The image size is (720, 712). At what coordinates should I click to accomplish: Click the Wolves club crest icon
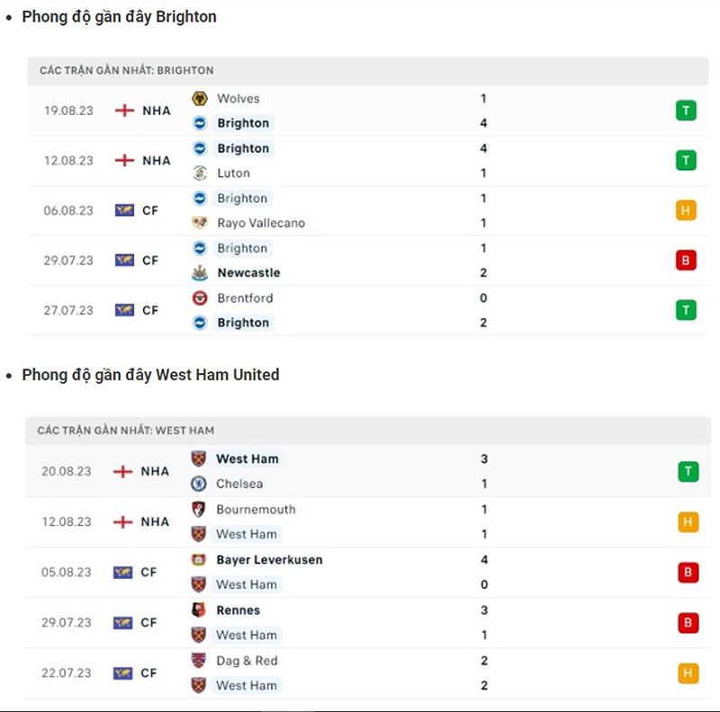tap(200, 99)
